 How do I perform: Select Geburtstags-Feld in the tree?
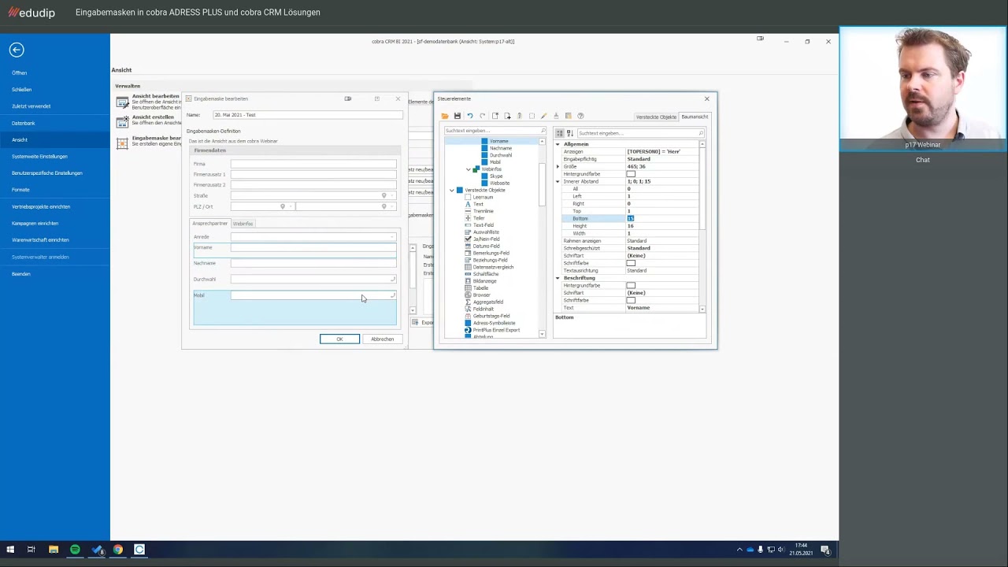click(491, 316)
